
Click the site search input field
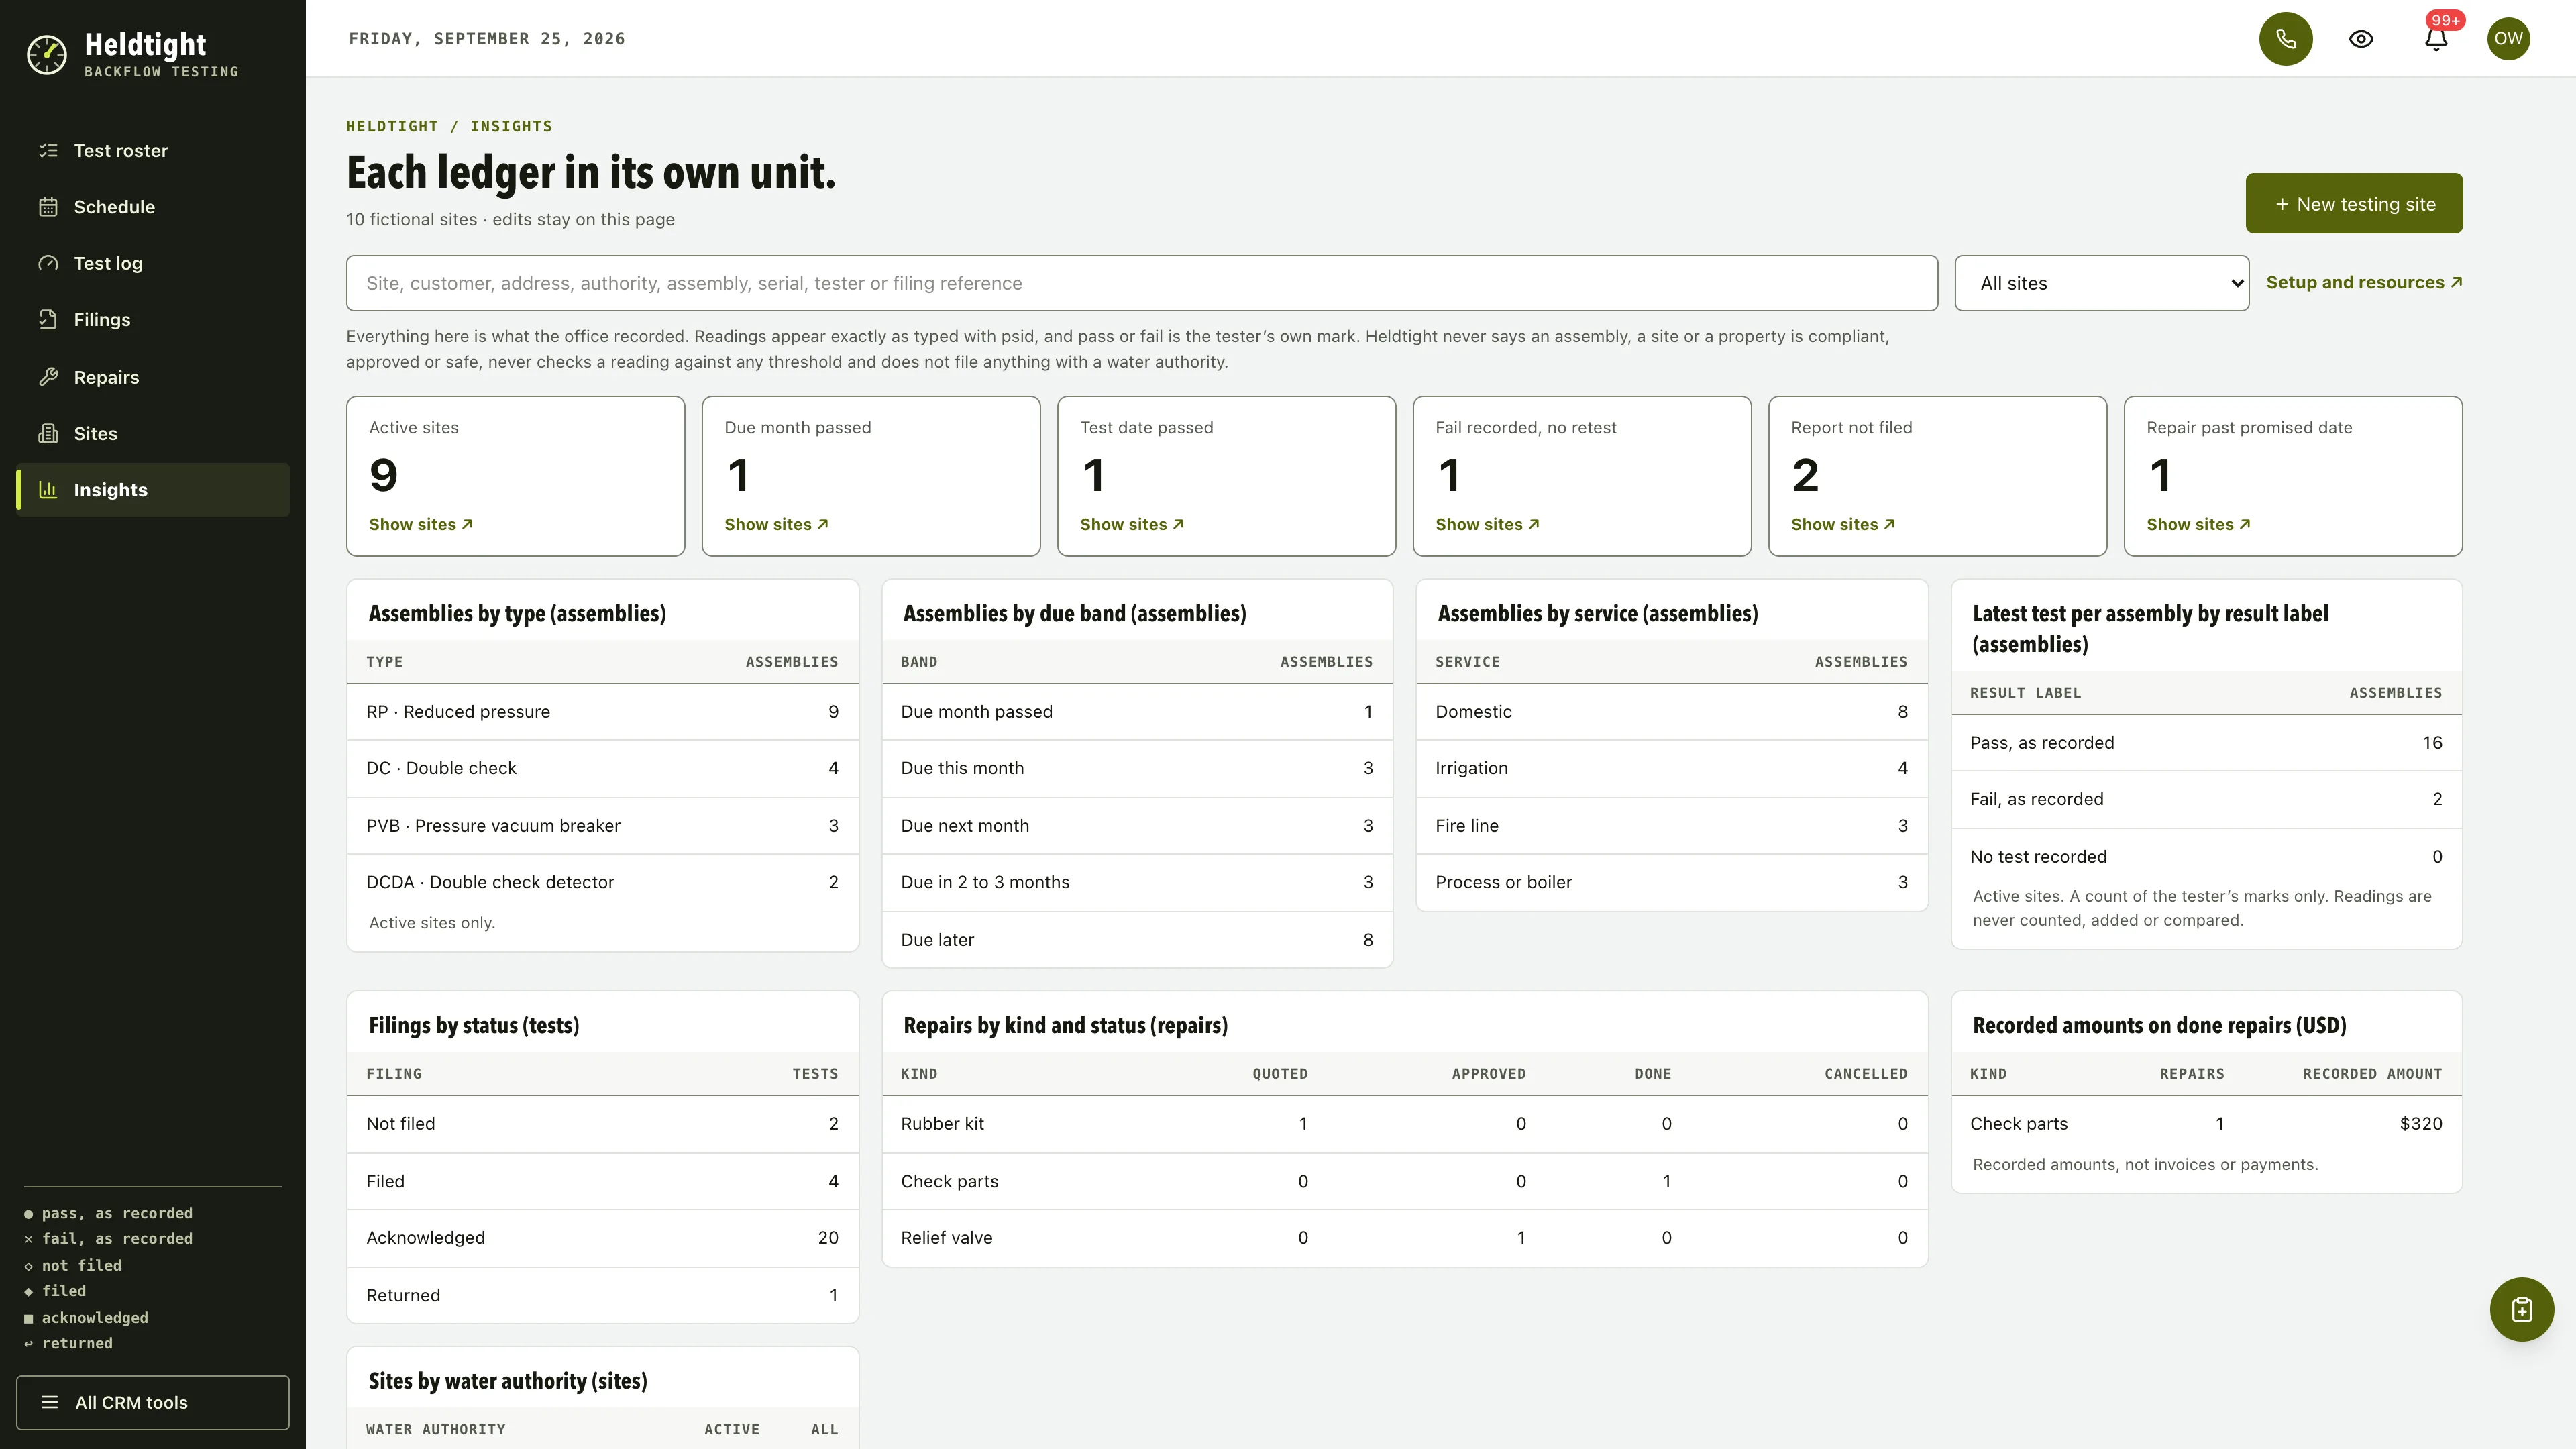tap(1142, 283)
